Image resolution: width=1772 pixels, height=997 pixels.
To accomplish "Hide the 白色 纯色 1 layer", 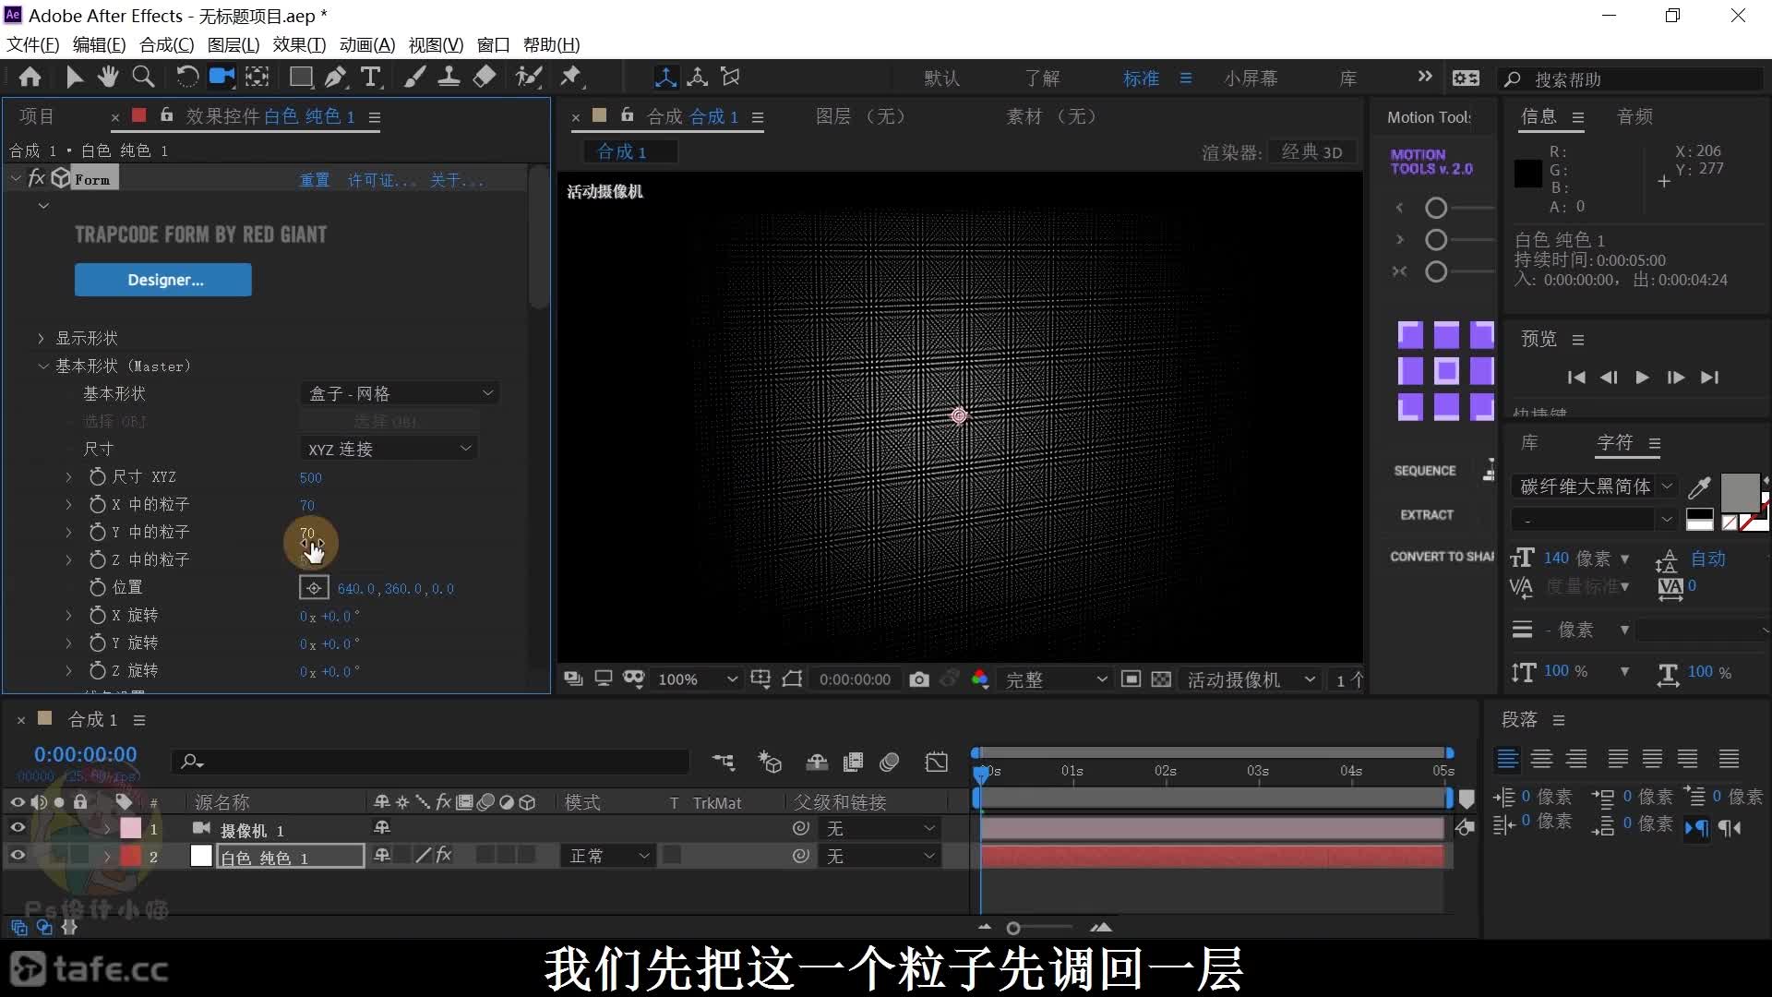I will click(x=18, y=856).
